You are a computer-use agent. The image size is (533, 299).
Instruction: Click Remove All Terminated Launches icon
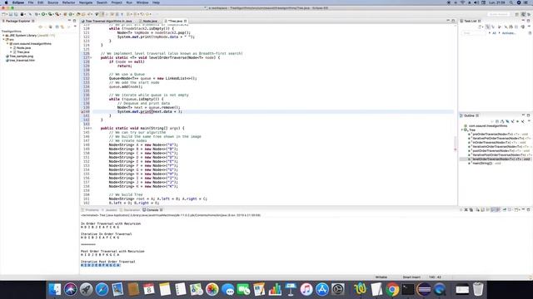click(471, 210)
